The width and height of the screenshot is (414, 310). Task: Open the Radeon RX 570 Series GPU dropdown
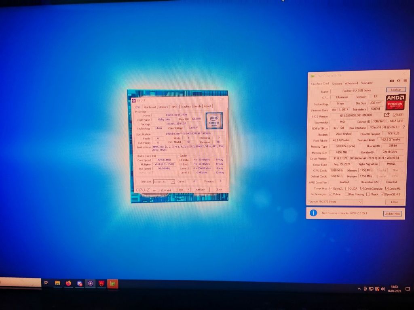click(x=334, y=202)
